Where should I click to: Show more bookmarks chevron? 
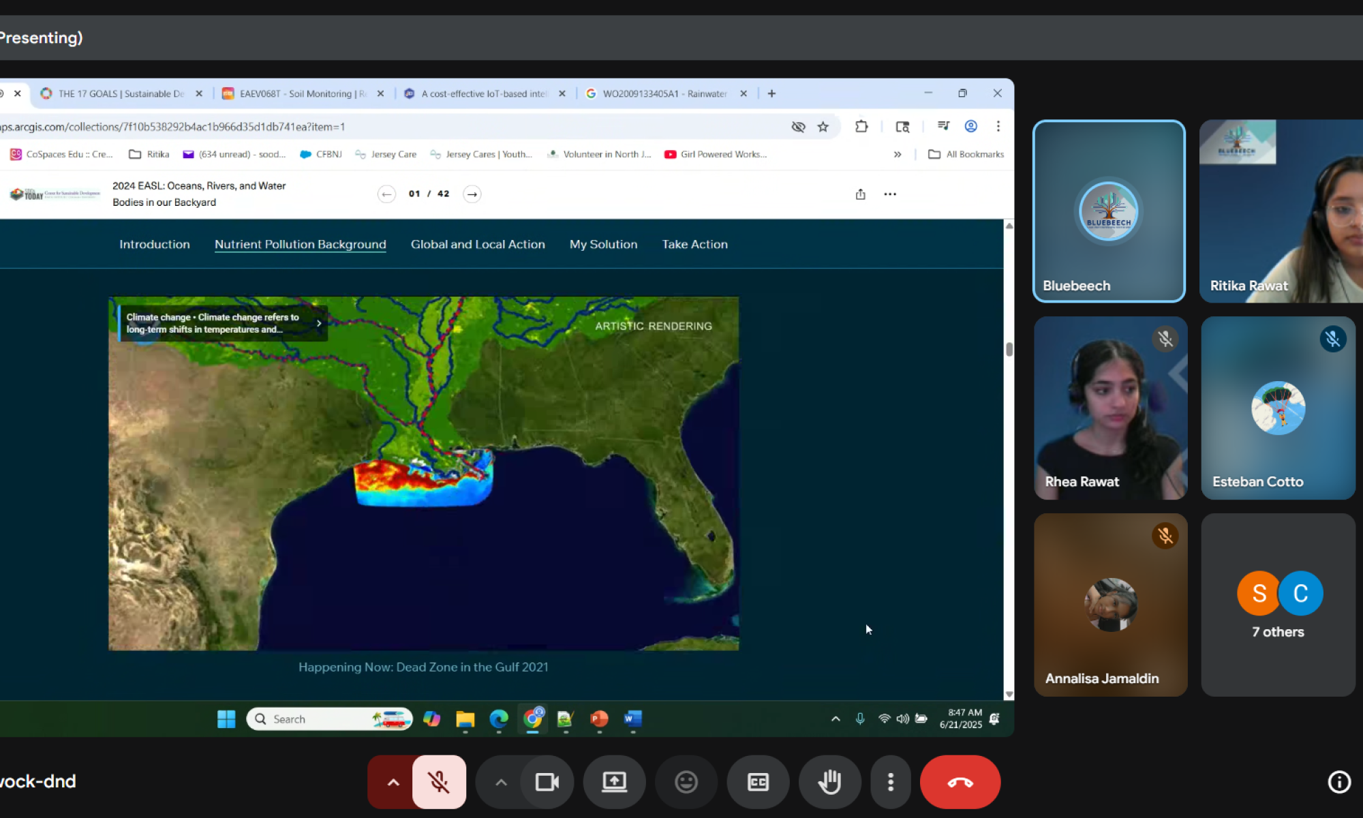coord(898,155)
